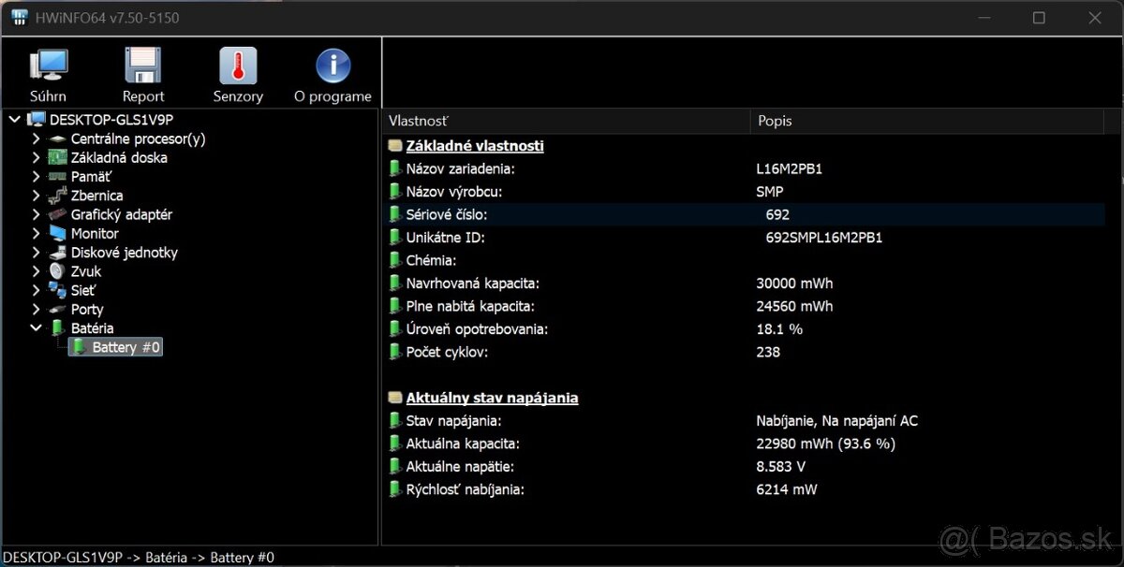This screenshot has height=567, width=1124.
Task: Select the Grafický adaptér card icon
Action: 57,214
